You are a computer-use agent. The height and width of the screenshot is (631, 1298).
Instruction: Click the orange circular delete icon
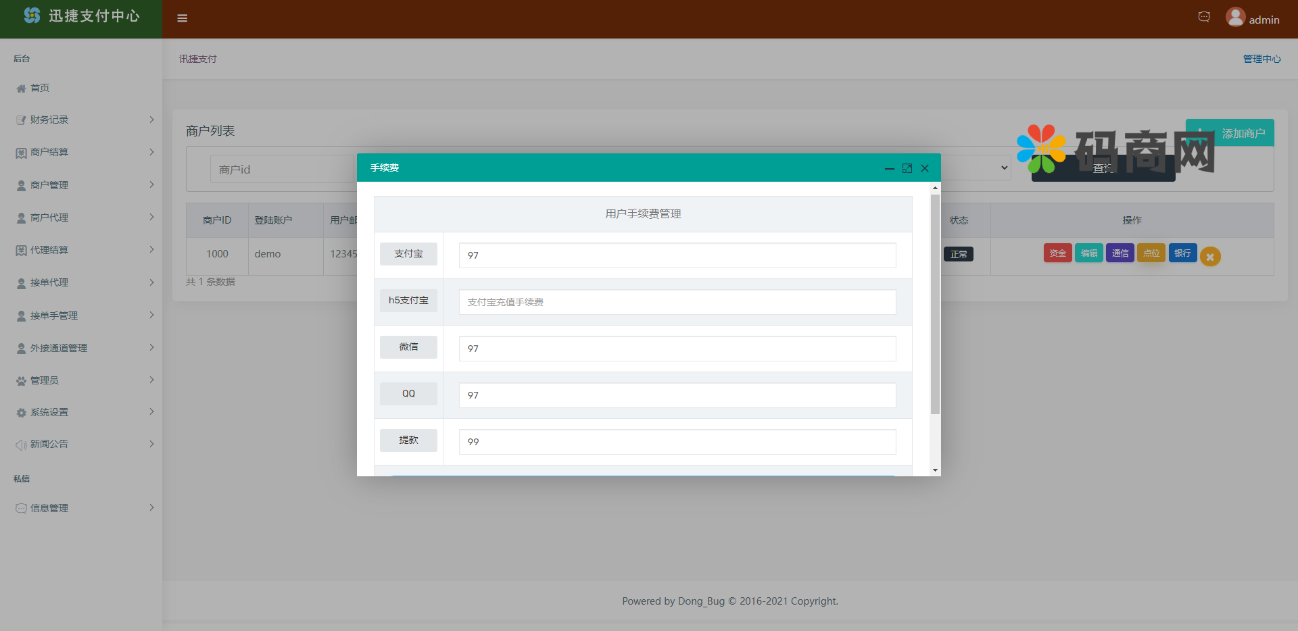(1210, 257)
